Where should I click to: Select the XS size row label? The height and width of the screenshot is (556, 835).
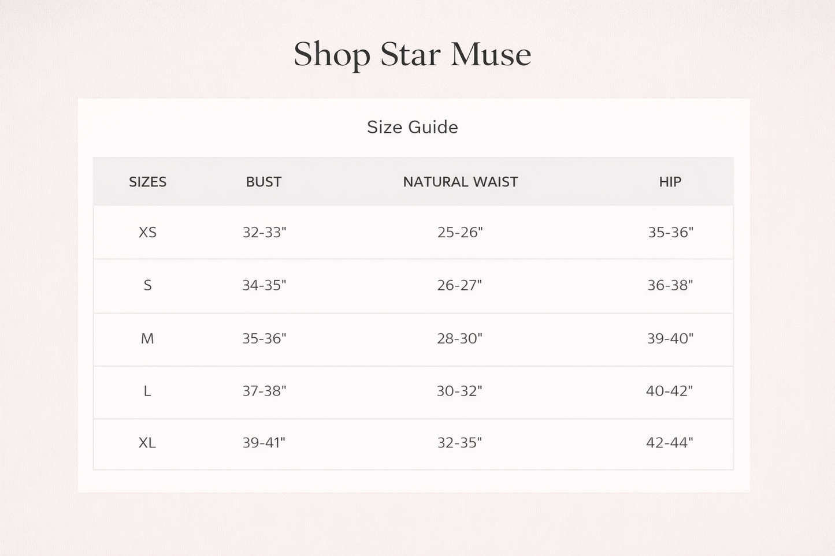[x=147, y=232]
